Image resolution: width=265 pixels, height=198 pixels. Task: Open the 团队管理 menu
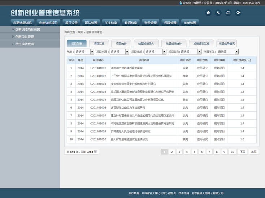[91, 23]
